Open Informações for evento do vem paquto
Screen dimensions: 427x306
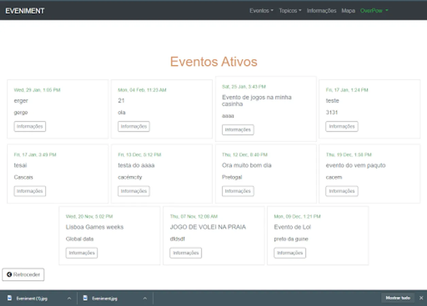point(342,191)
